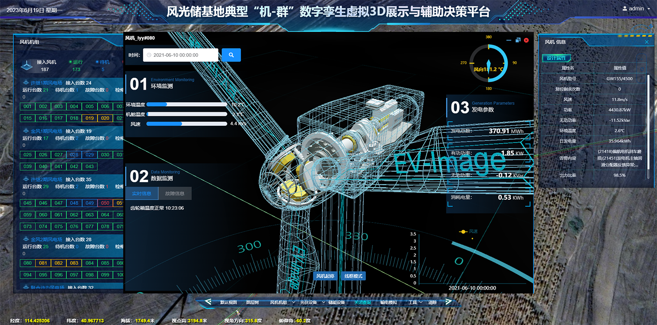Click the turbine icon next to 金风1期风电场

click(x=26, y=131)
